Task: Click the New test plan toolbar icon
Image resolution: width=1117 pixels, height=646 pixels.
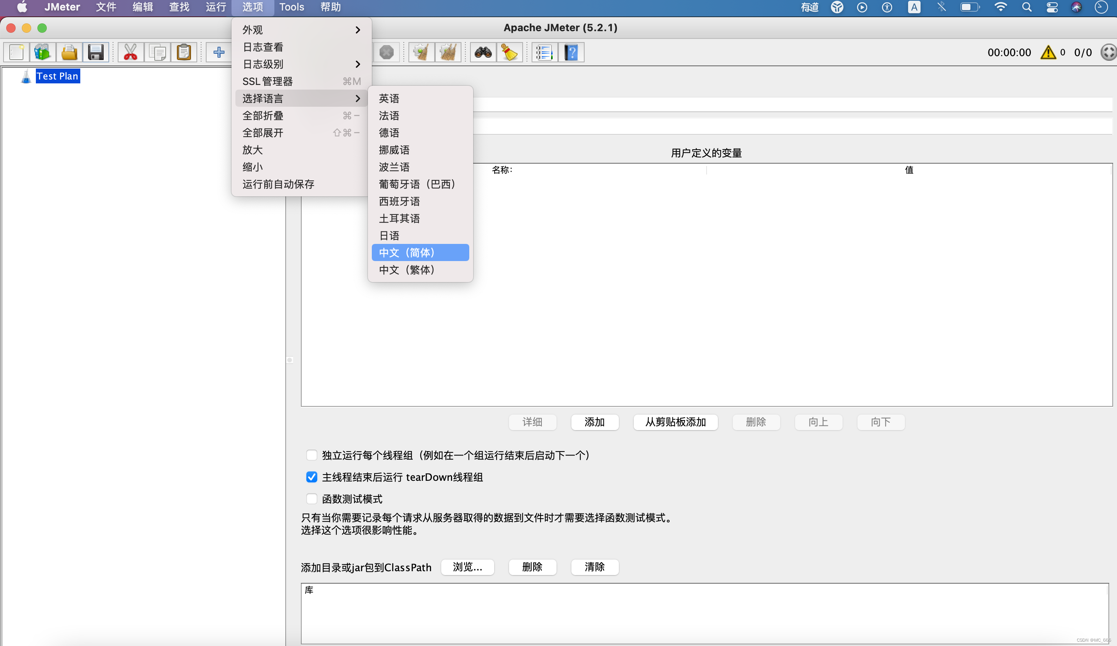Action: [16, 52]
